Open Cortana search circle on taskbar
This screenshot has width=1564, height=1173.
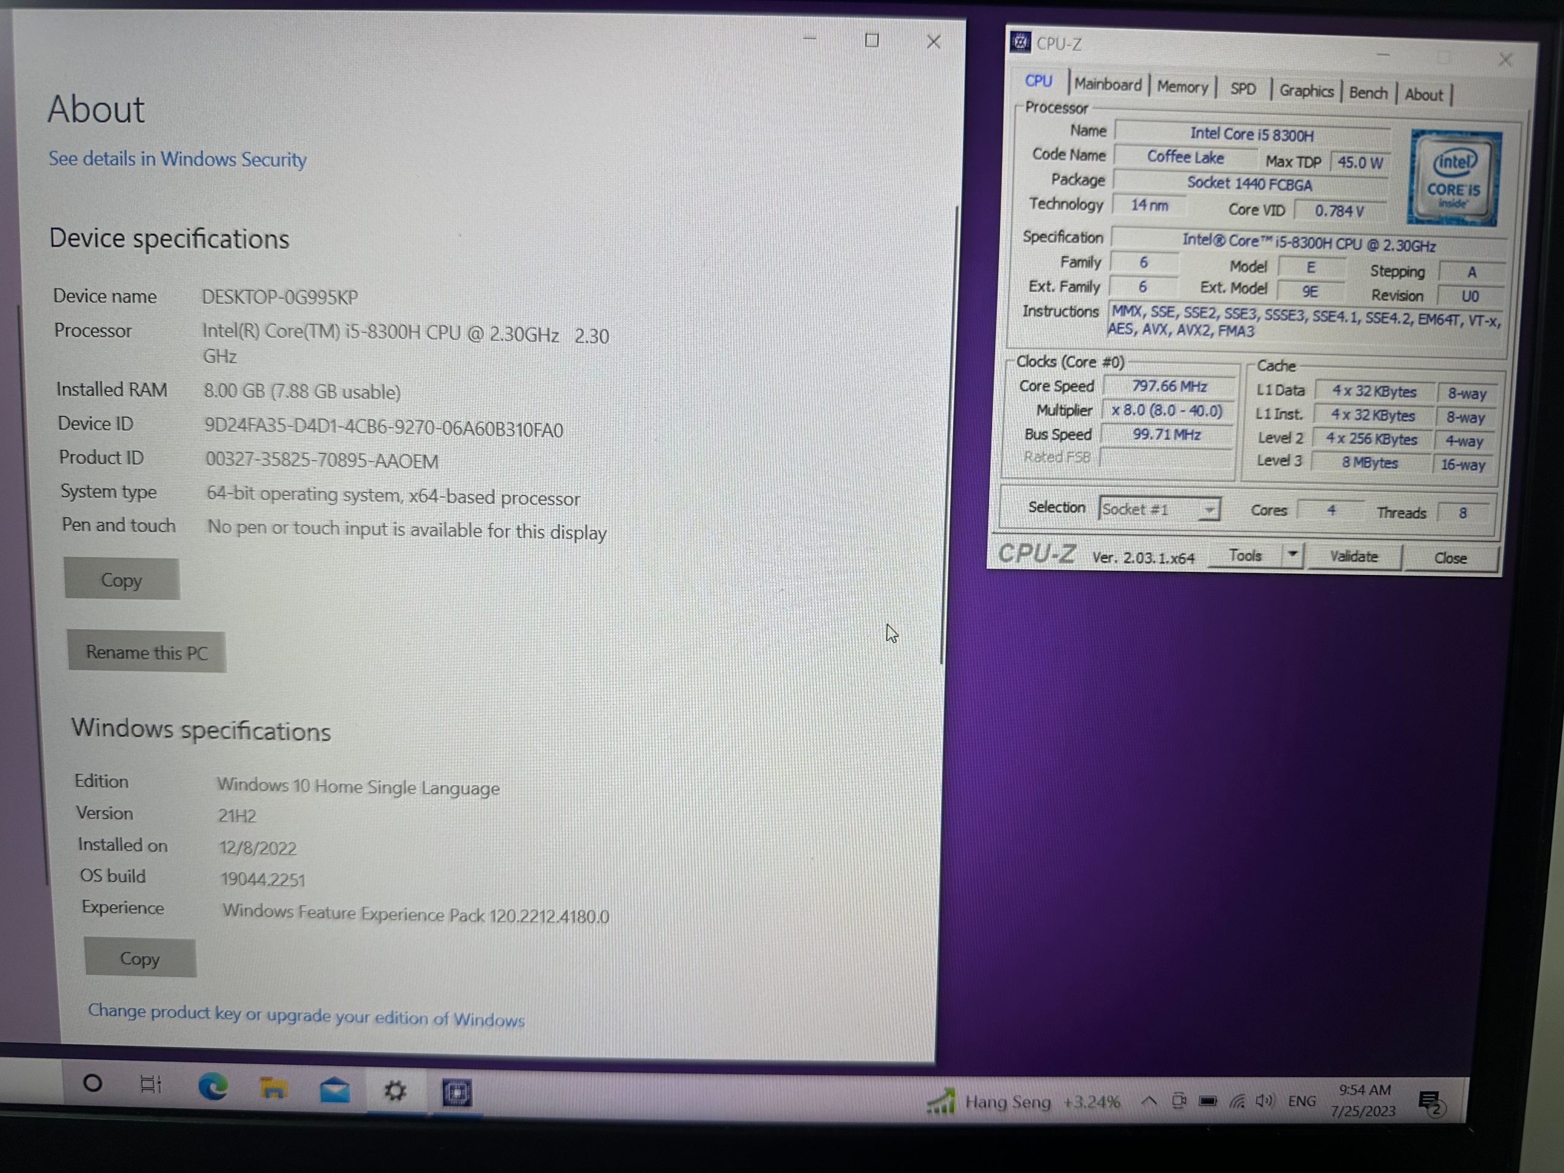[93, 1083]
